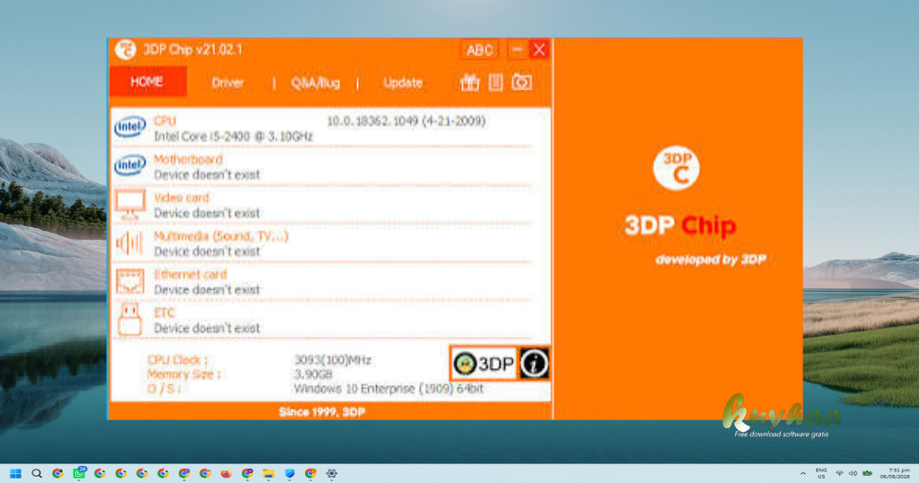Click the ETC device label

(x=164, y=312)
